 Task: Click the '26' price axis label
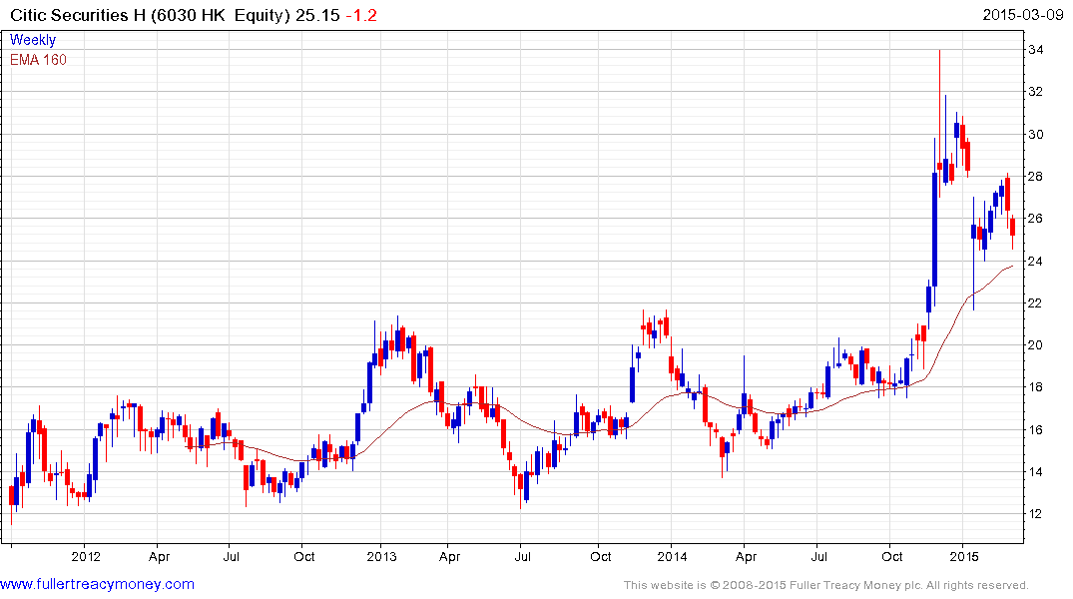click(x=1035, y=219)
